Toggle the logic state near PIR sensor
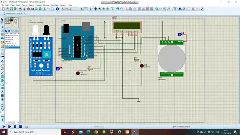The height and width of the screenshot is (135, 240). (x=180, y=34)
